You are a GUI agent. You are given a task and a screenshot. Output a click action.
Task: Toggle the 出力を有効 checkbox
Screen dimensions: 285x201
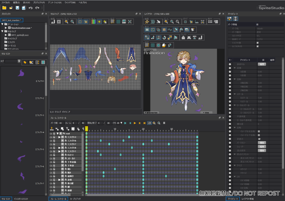click(x=258, y=46)
